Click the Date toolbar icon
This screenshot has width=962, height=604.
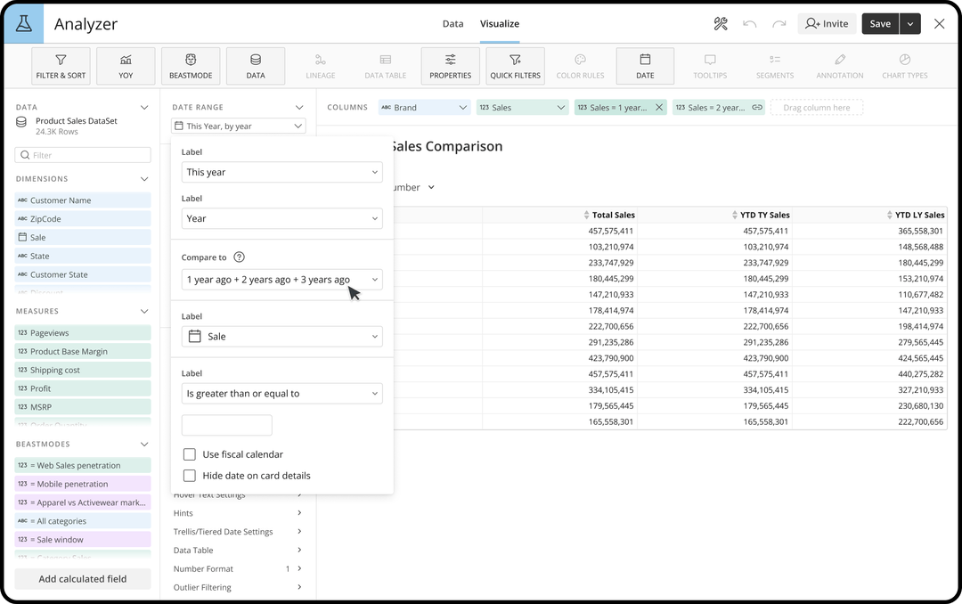645,66
